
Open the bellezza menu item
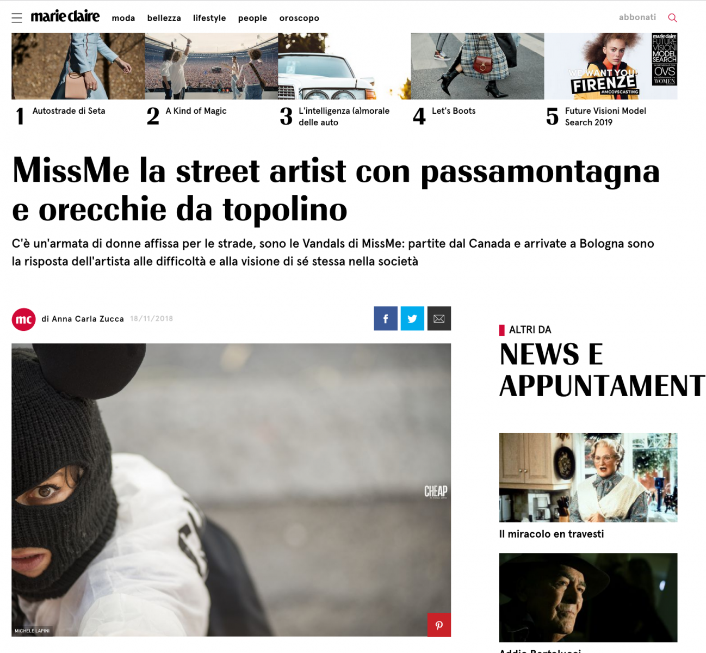pyautogui.click(x=164, y=18)
